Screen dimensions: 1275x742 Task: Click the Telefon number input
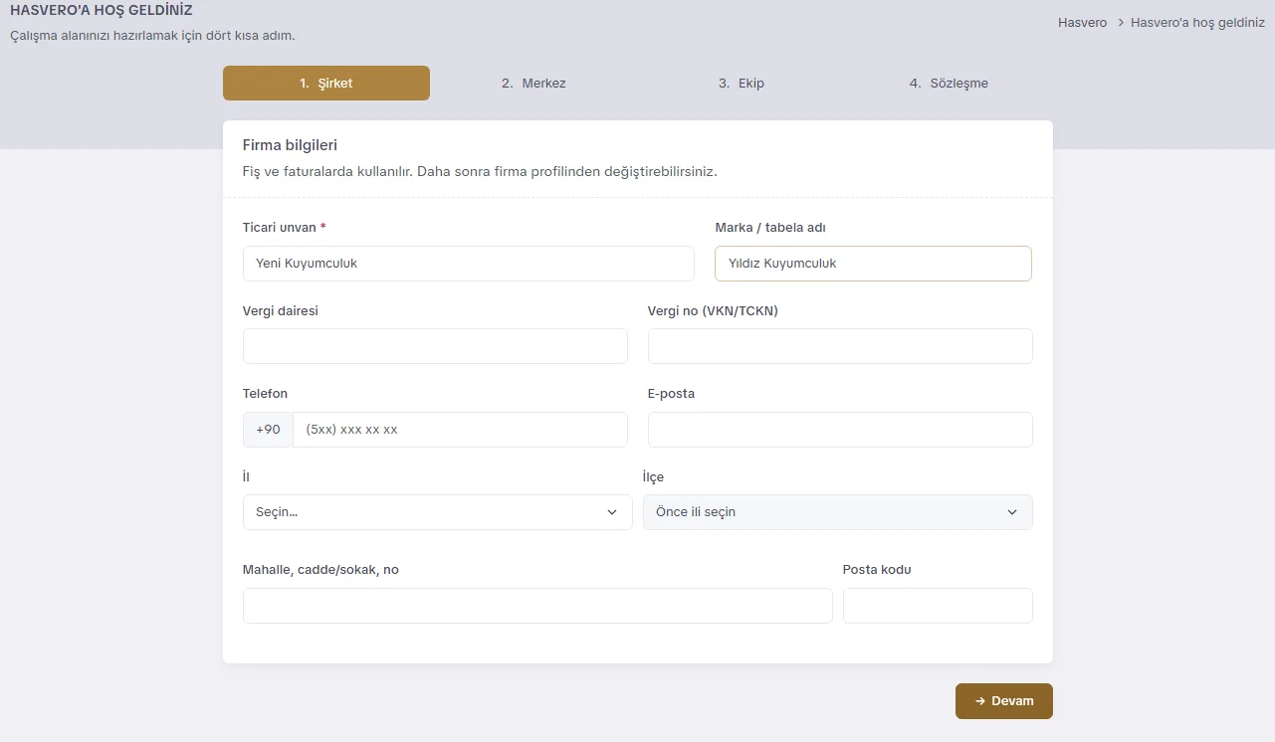460,430
